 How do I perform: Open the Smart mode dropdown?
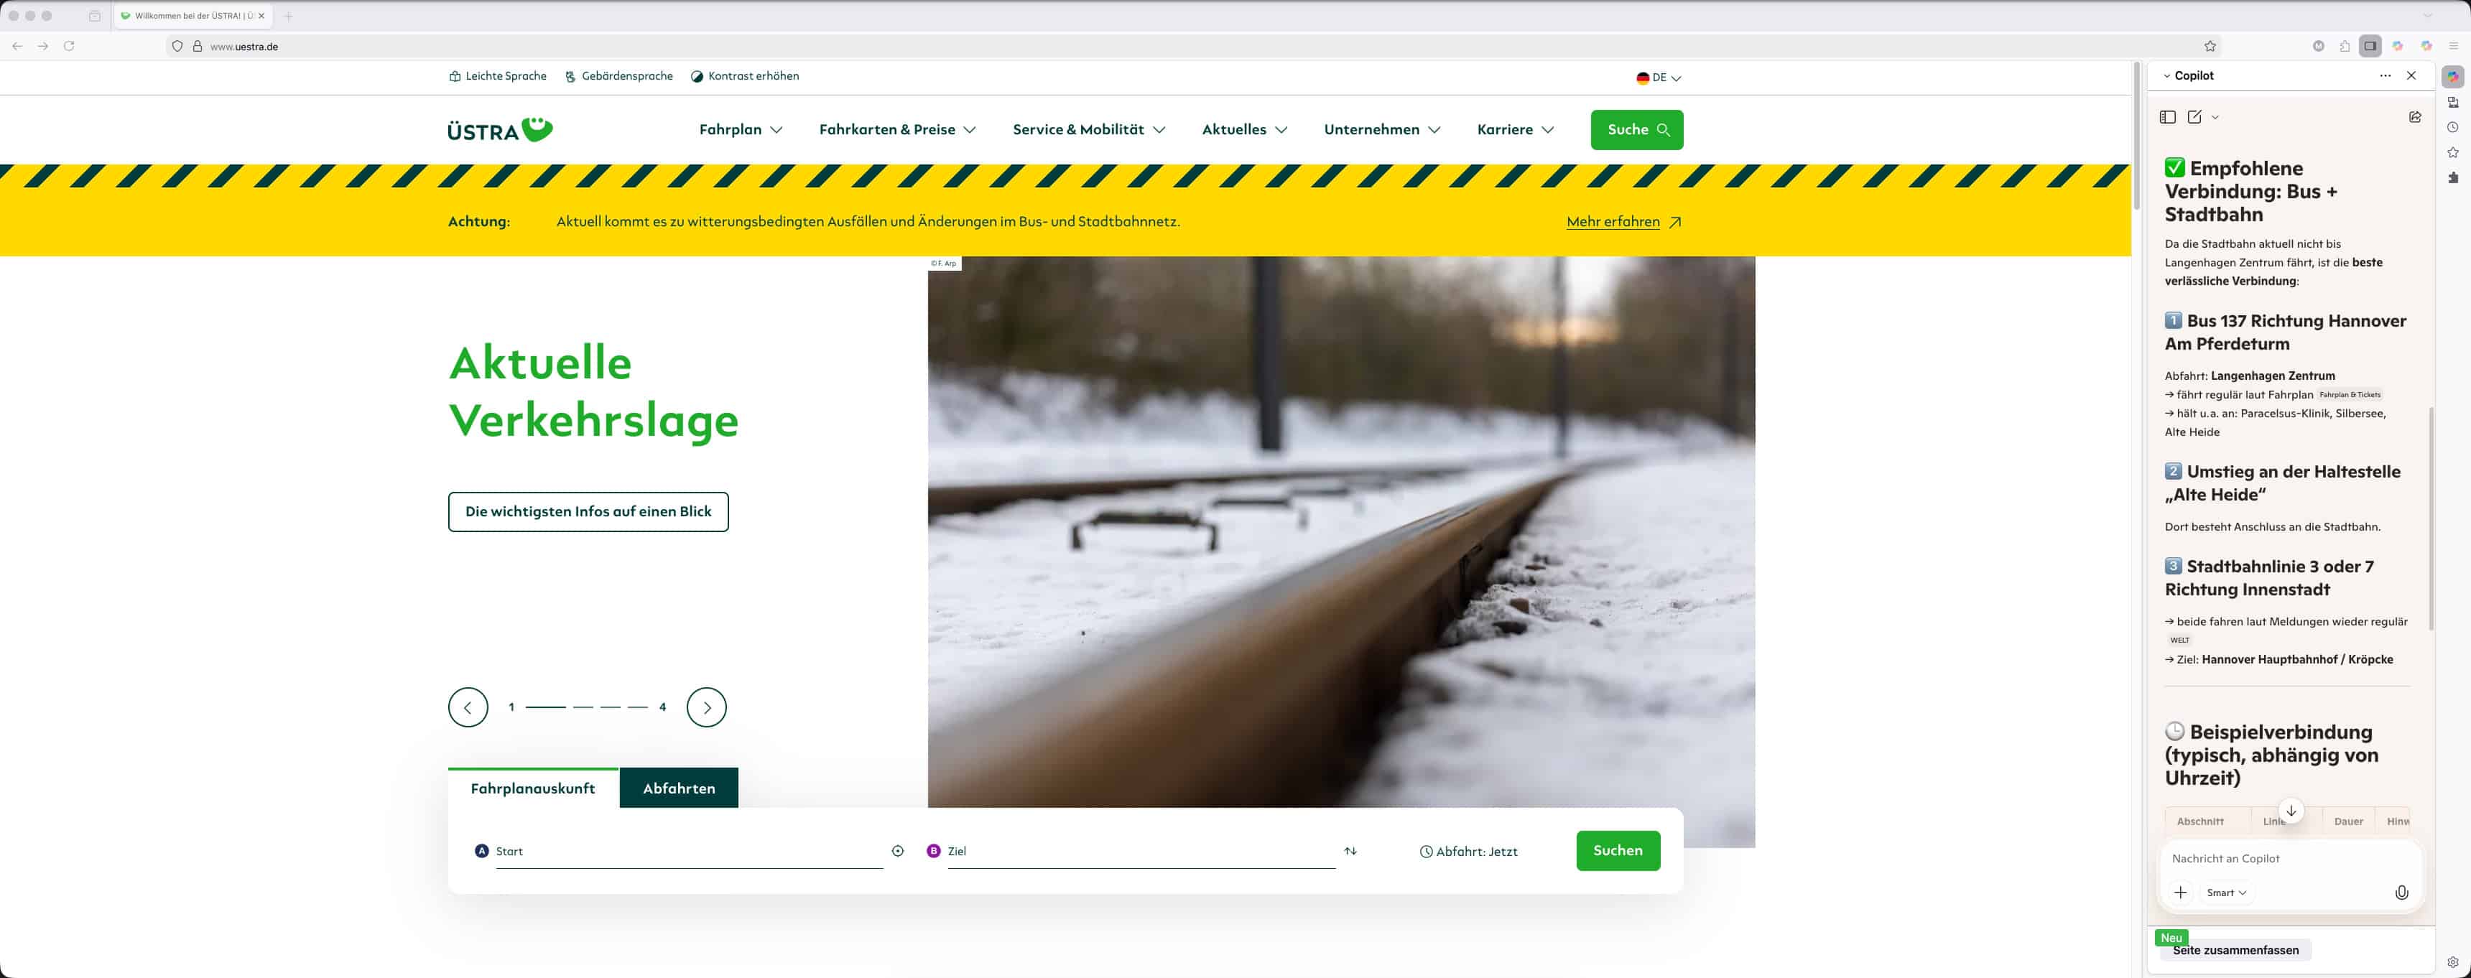point(2225,893)
